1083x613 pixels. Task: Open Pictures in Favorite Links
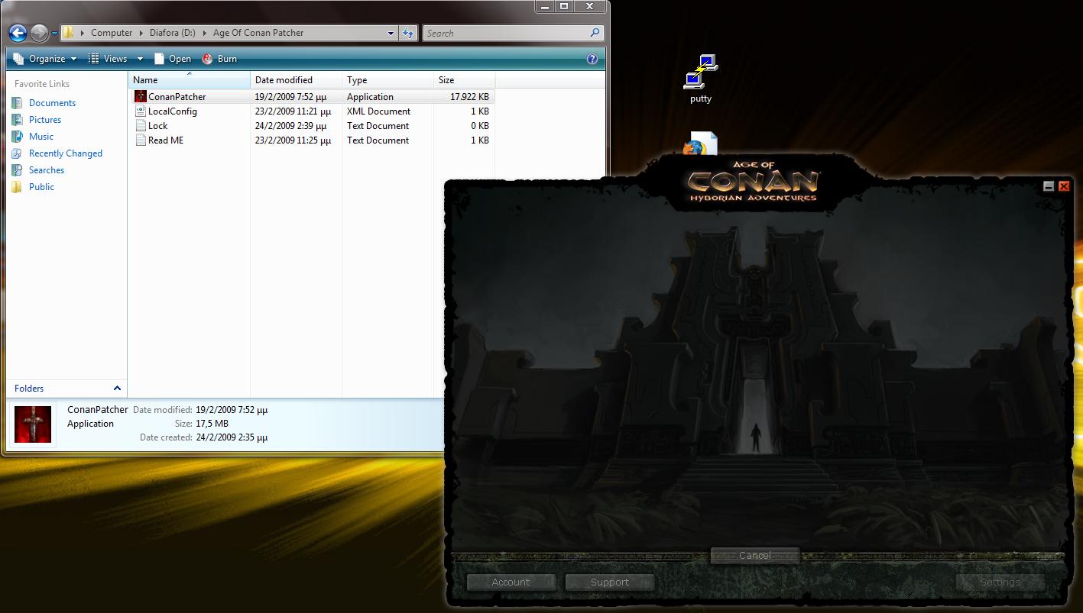[x=45, y=120]
